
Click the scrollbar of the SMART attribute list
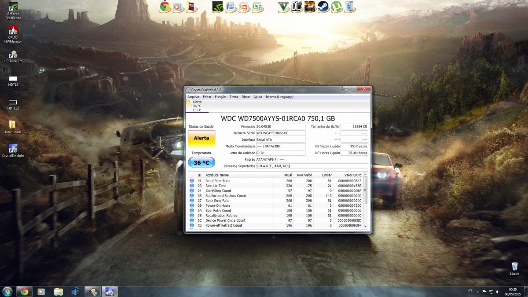click(365, 200)
